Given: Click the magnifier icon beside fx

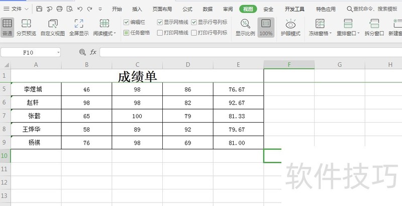Looking at the screenshot, I should 82,52.
